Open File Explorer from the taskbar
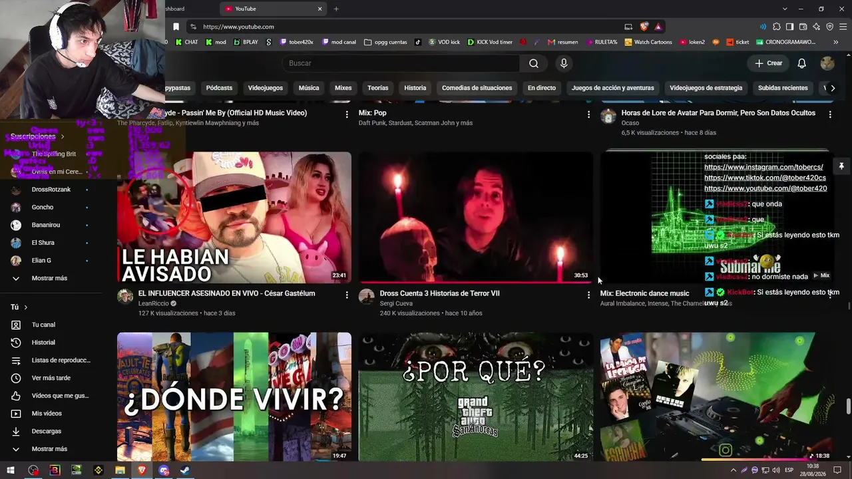Image resolution: width=852 pixels, height=479 pixels. click(x=120, y=470)
